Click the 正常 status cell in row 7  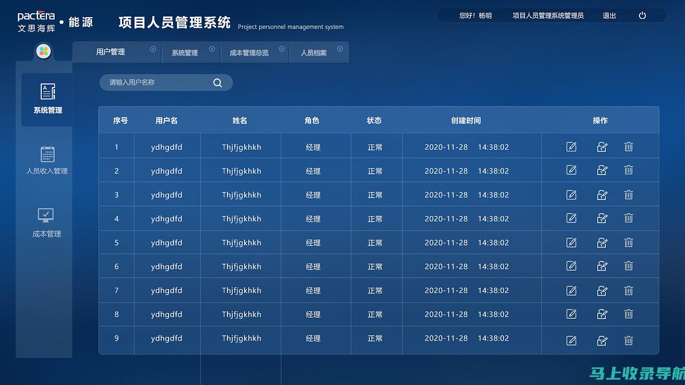tap(375, 291)
